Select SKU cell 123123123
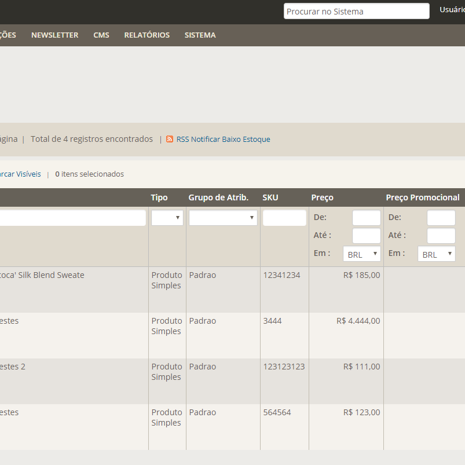This screenshot has height=465, width=465. tap(284, 367)
